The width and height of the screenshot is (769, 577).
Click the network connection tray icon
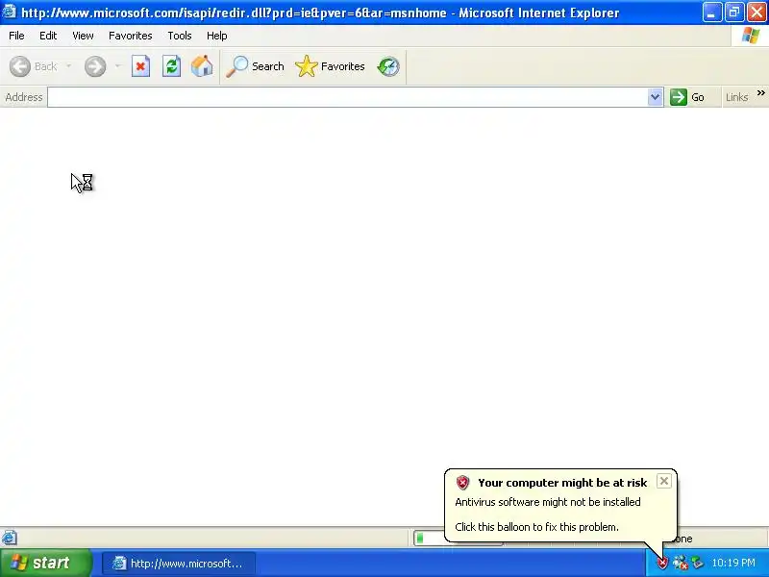pyautogui.click(x=680, y=563)
